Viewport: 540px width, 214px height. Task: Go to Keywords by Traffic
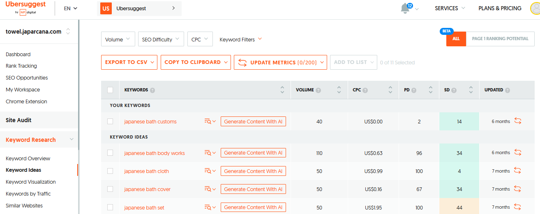(28, 194)
